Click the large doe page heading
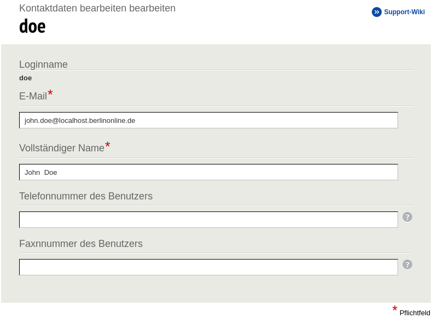This screenshot has height=318, width=432. coord(32,27)
